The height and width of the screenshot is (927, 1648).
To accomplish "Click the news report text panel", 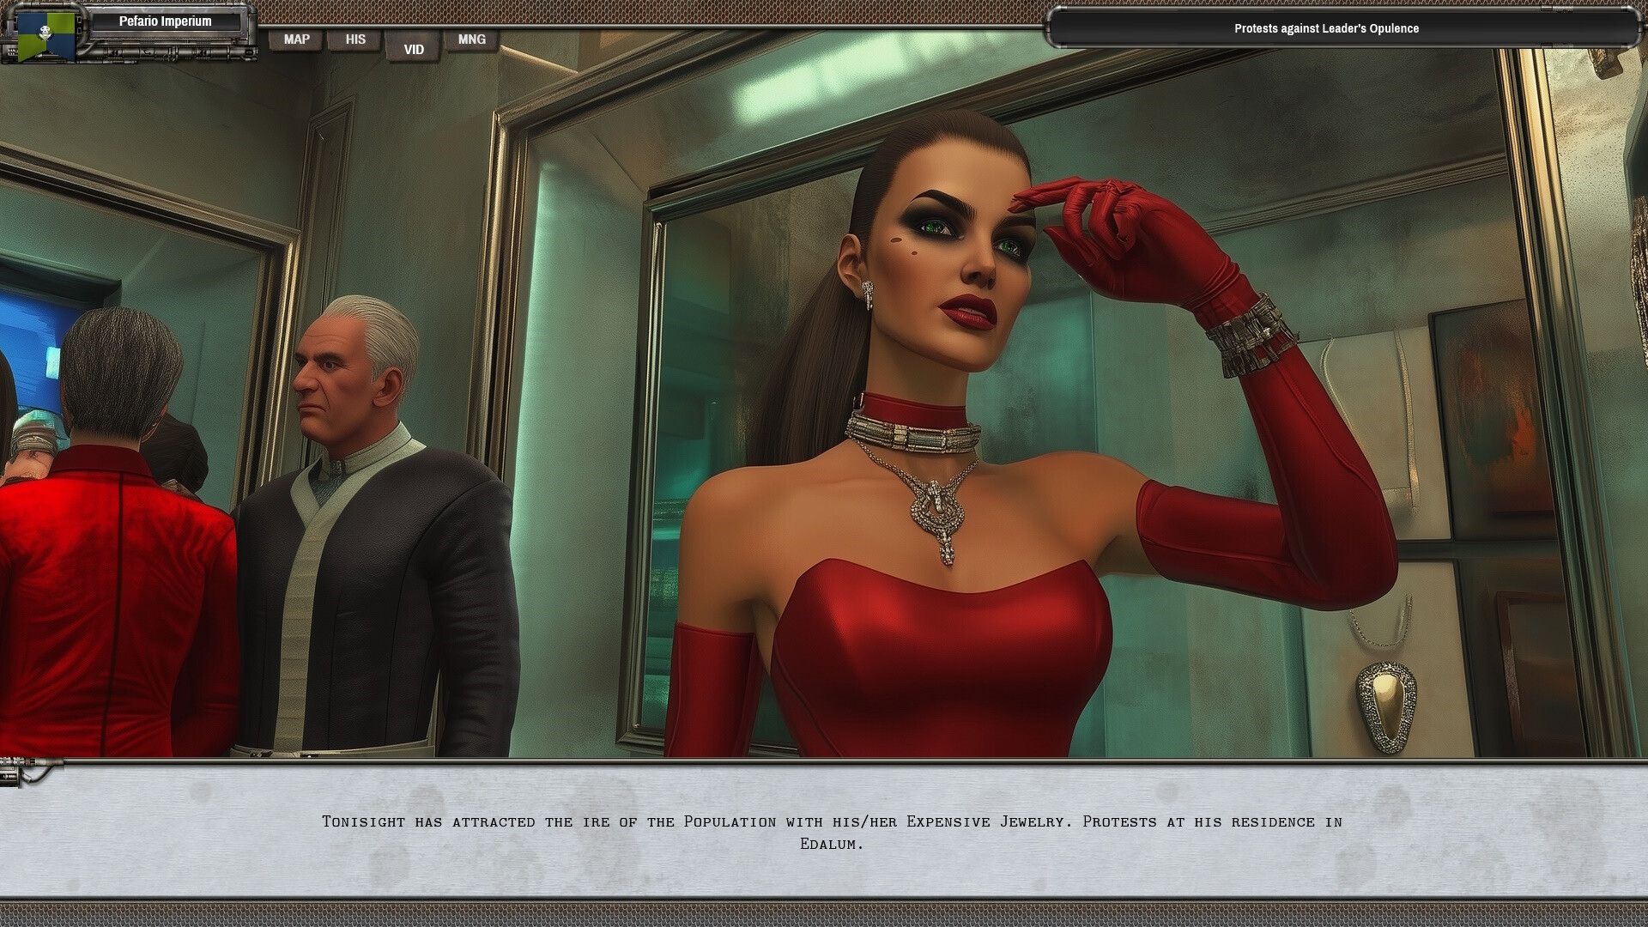I will coord(824,833).
